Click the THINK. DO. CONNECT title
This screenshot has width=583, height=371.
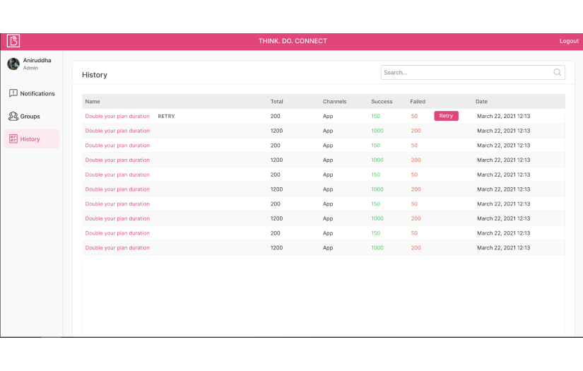(293, 41)
